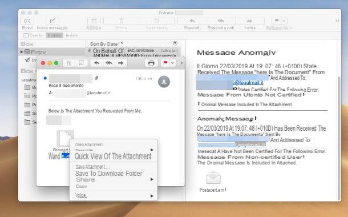Image resolution: width=348 pixels, height=217 pixels.
Task: Click the JL sender avatar
Action: point(164,82)
